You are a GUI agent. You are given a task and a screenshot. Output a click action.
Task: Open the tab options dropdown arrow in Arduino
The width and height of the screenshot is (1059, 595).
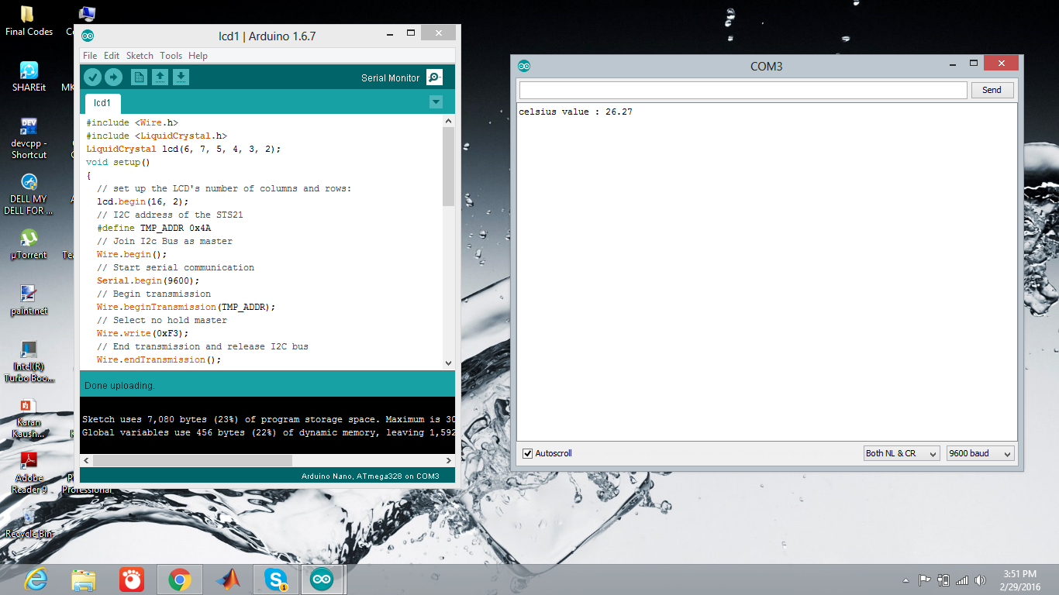pos(436,102)
